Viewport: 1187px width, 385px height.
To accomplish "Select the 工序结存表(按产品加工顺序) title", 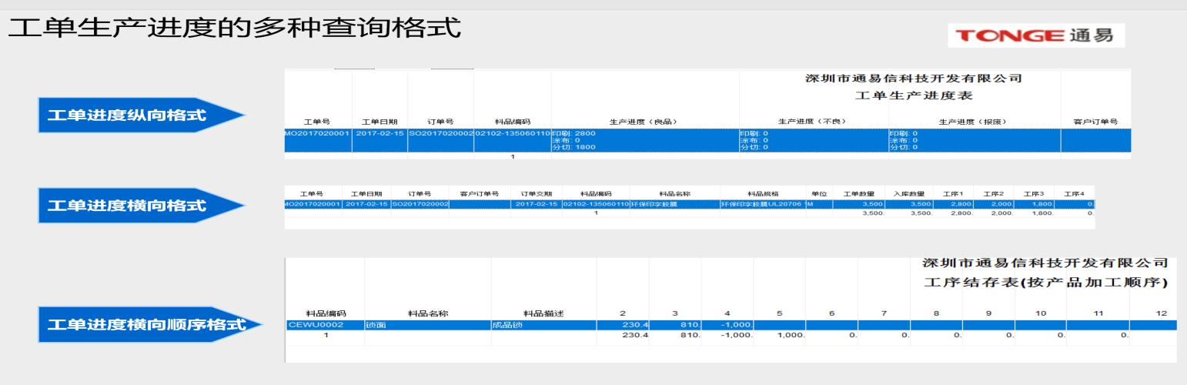I will point(1045,283).
